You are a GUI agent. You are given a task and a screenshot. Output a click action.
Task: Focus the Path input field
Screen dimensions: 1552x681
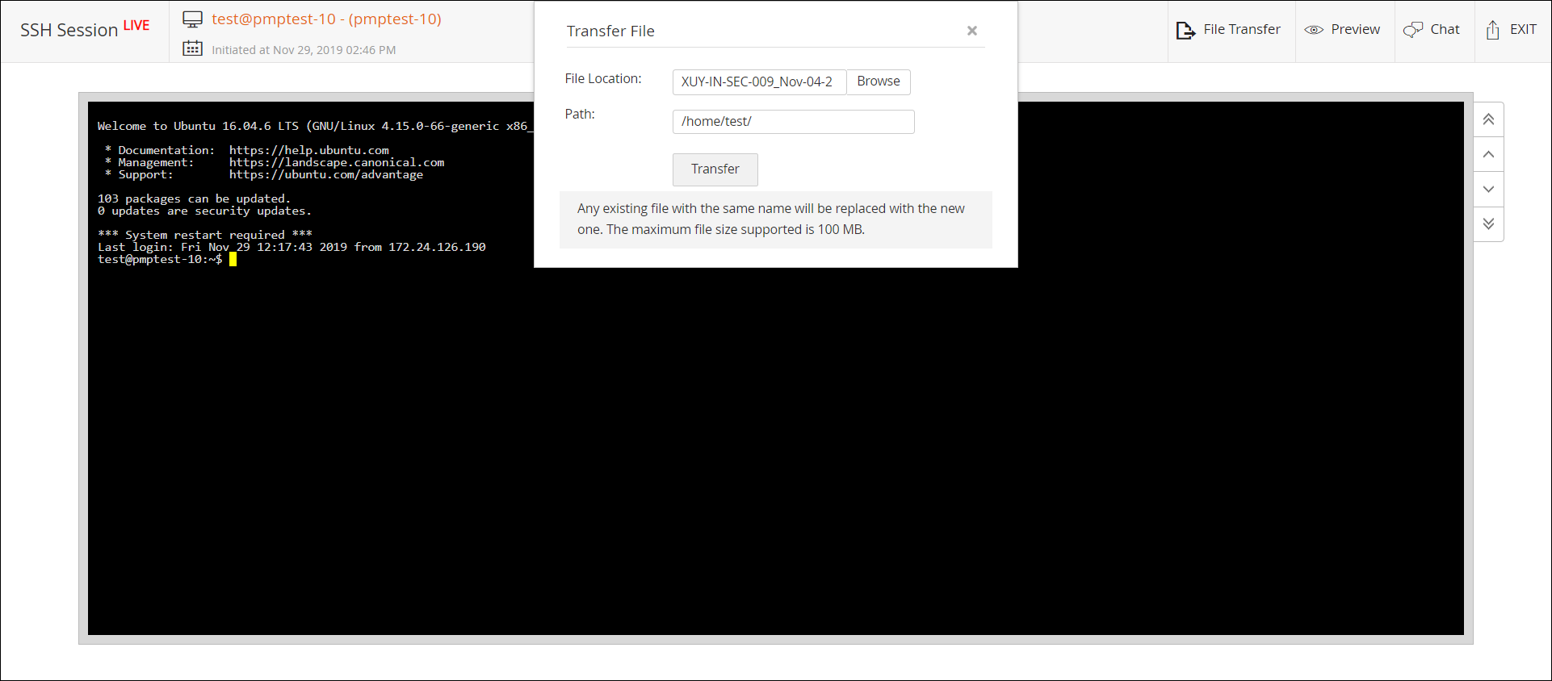[793, 122]
